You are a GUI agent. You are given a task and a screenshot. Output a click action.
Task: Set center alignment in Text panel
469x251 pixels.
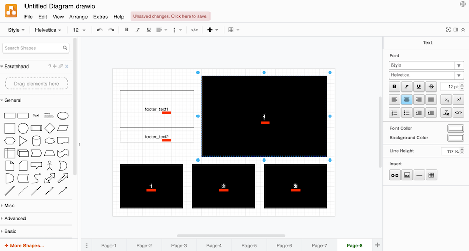click(406, 100)
